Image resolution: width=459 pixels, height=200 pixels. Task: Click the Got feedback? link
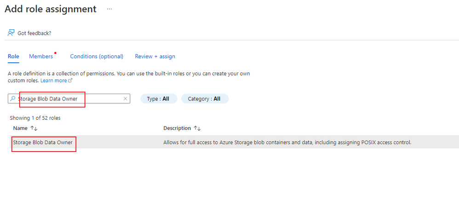34,33
